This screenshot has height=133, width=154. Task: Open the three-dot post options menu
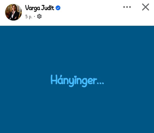point(127,7)
